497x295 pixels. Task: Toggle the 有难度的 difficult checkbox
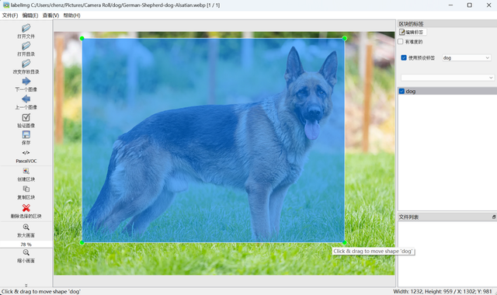(x=401, y=41)
